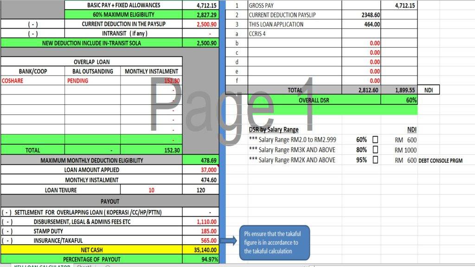The height and width of the screenshot is (267, 475).
Task: Select the current deduction payslip value 2348.60
Action: tap(361, 15)
